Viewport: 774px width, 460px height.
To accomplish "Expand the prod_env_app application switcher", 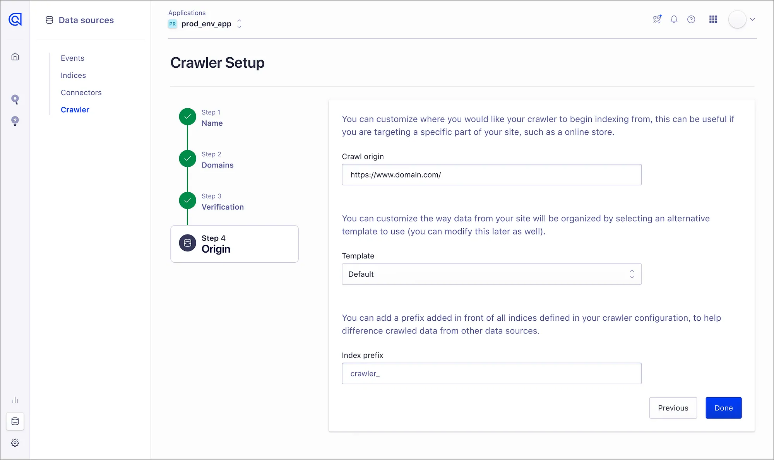I will click(239, 24).
